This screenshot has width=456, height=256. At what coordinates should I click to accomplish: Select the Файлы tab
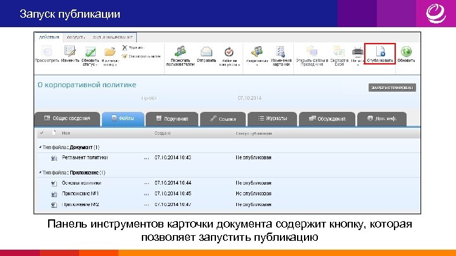pos(123,118)
